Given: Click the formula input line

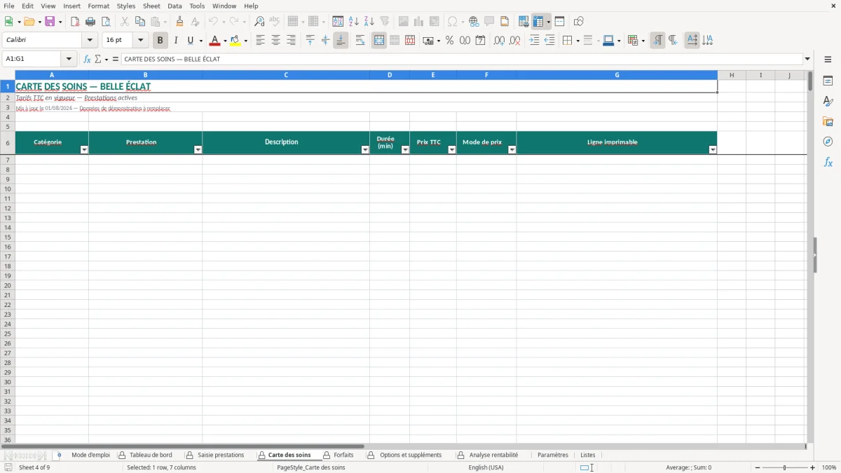Looking at the screenshot, I should click(x=463, y=60).
